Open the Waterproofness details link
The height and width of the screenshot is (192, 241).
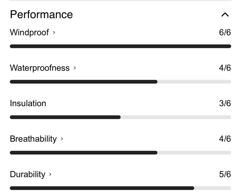(x=40, y=68)
